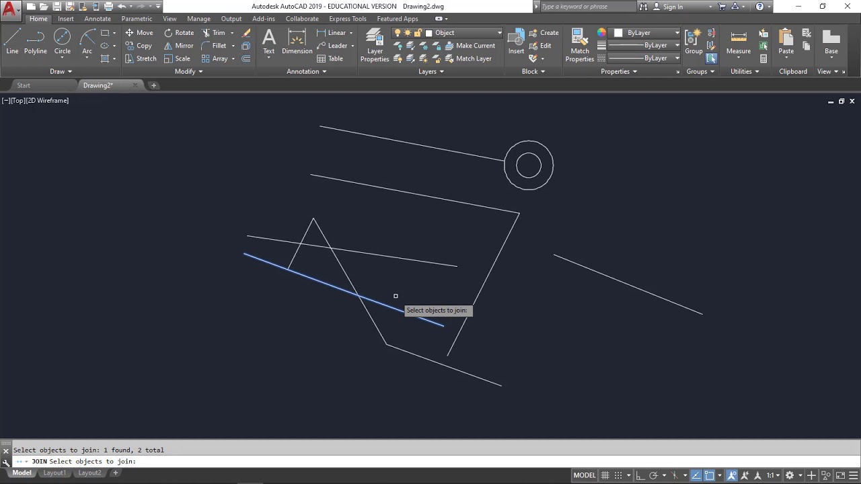The image size is (861, 484).
Task: Click the Match Properties tool
Action: click(x=579, y=46)
